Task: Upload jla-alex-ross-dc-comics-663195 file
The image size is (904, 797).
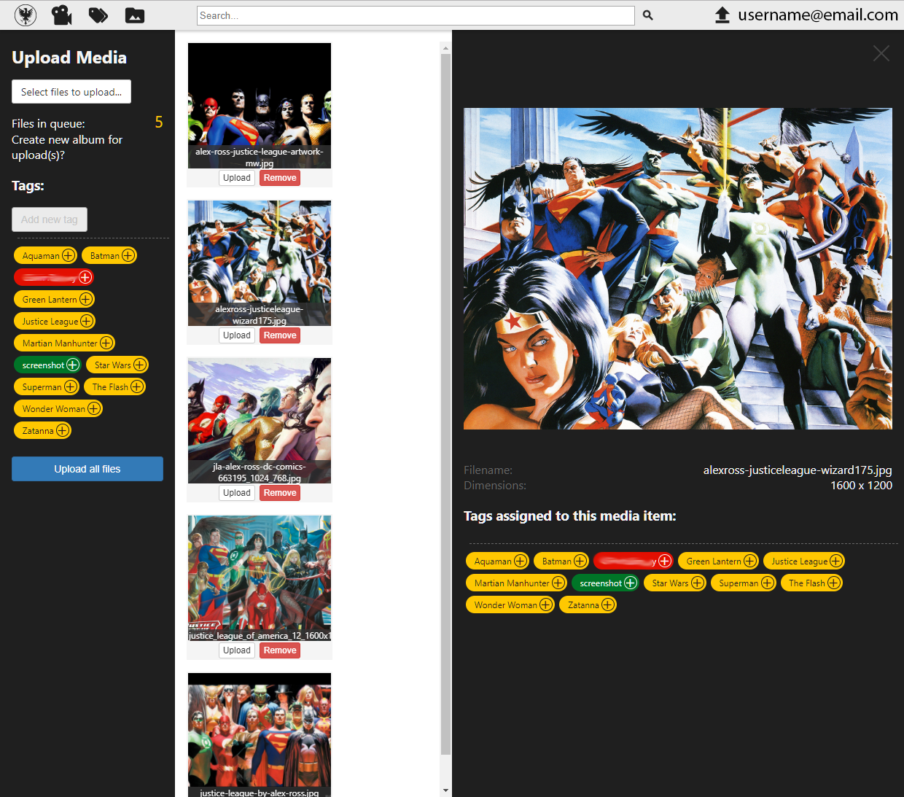Action: [x=237, y=493]
